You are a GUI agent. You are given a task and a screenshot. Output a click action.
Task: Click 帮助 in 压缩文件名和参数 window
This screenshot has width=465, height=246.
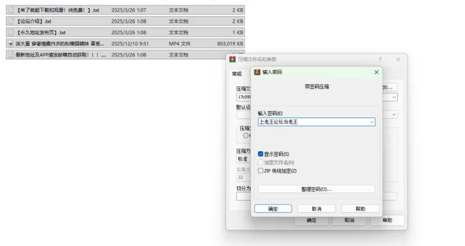point(387,220)
